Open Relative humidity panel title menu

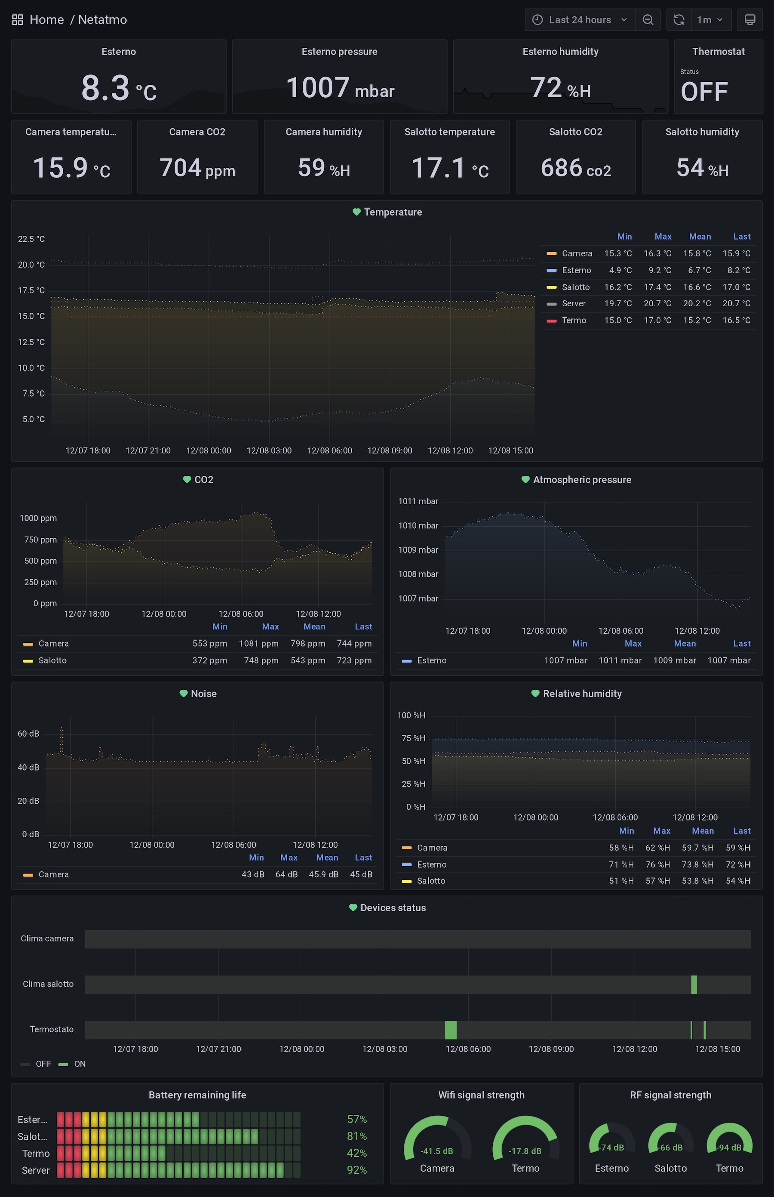(582, 694)
